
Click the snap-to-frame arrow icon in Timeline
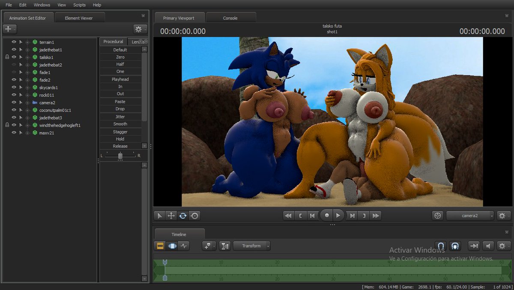(474, 246)
